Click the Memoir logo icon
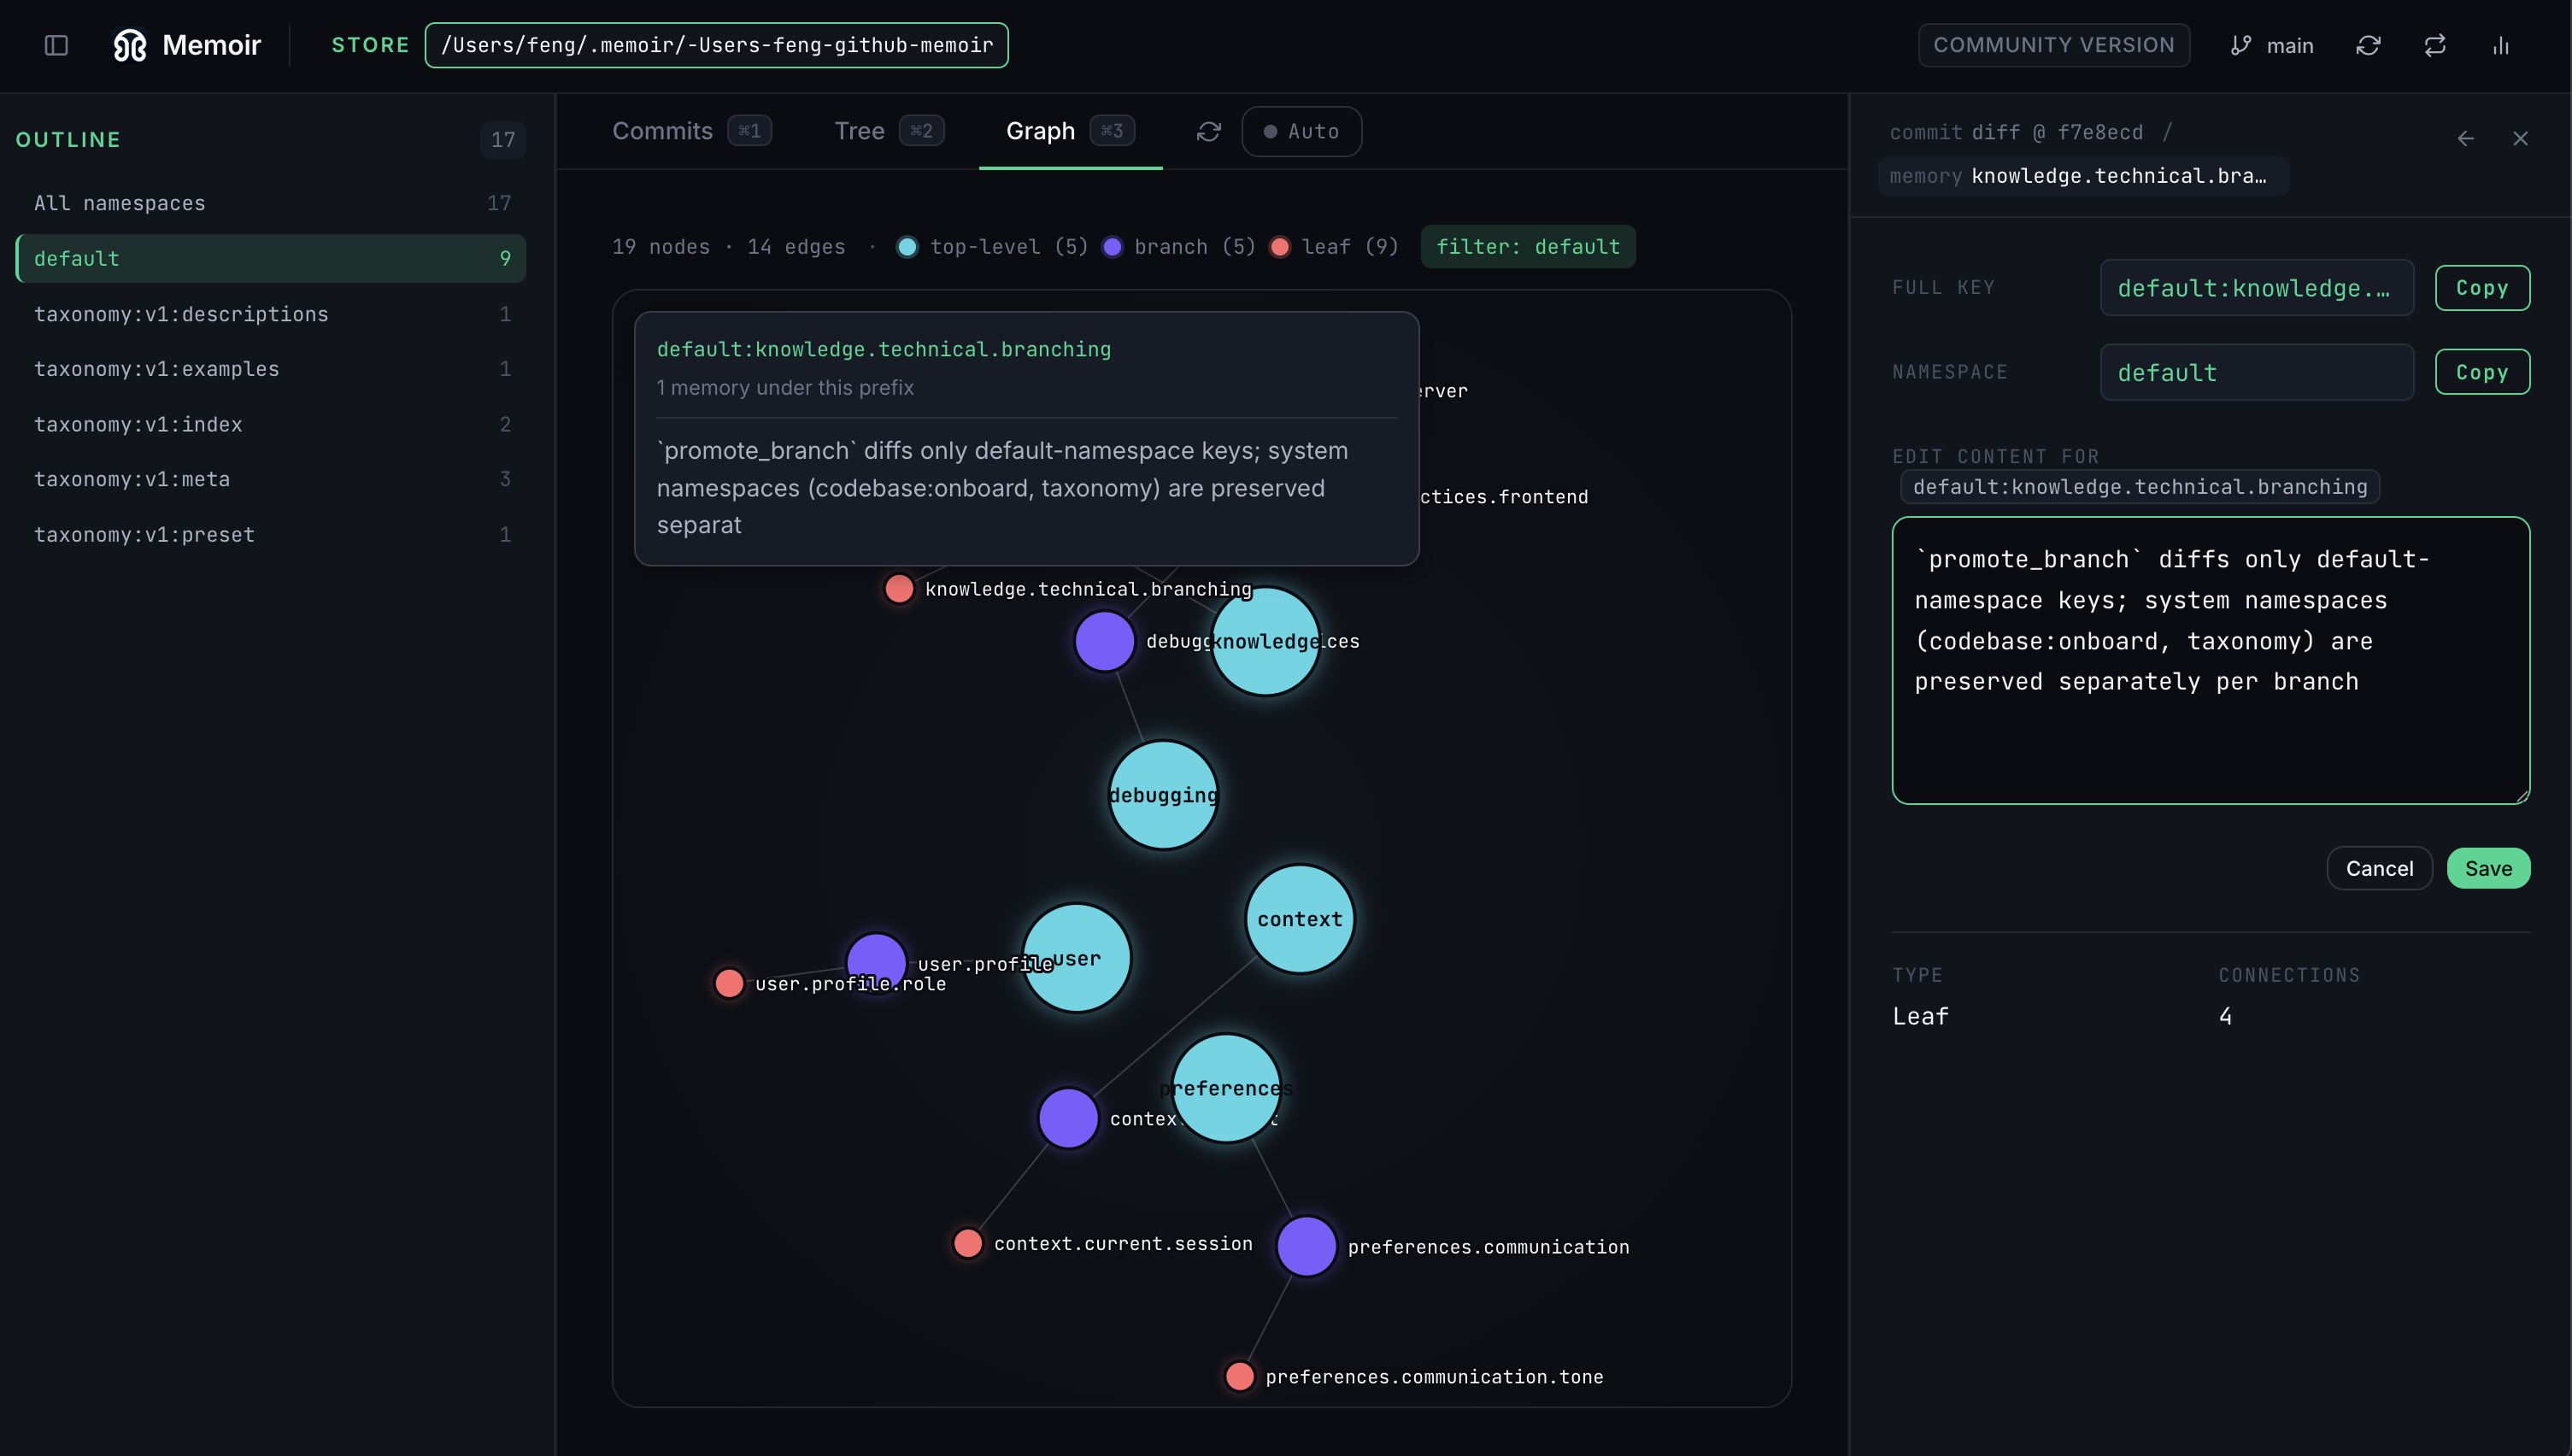This screenshot has width=2572, height=1456. point(130,45)
